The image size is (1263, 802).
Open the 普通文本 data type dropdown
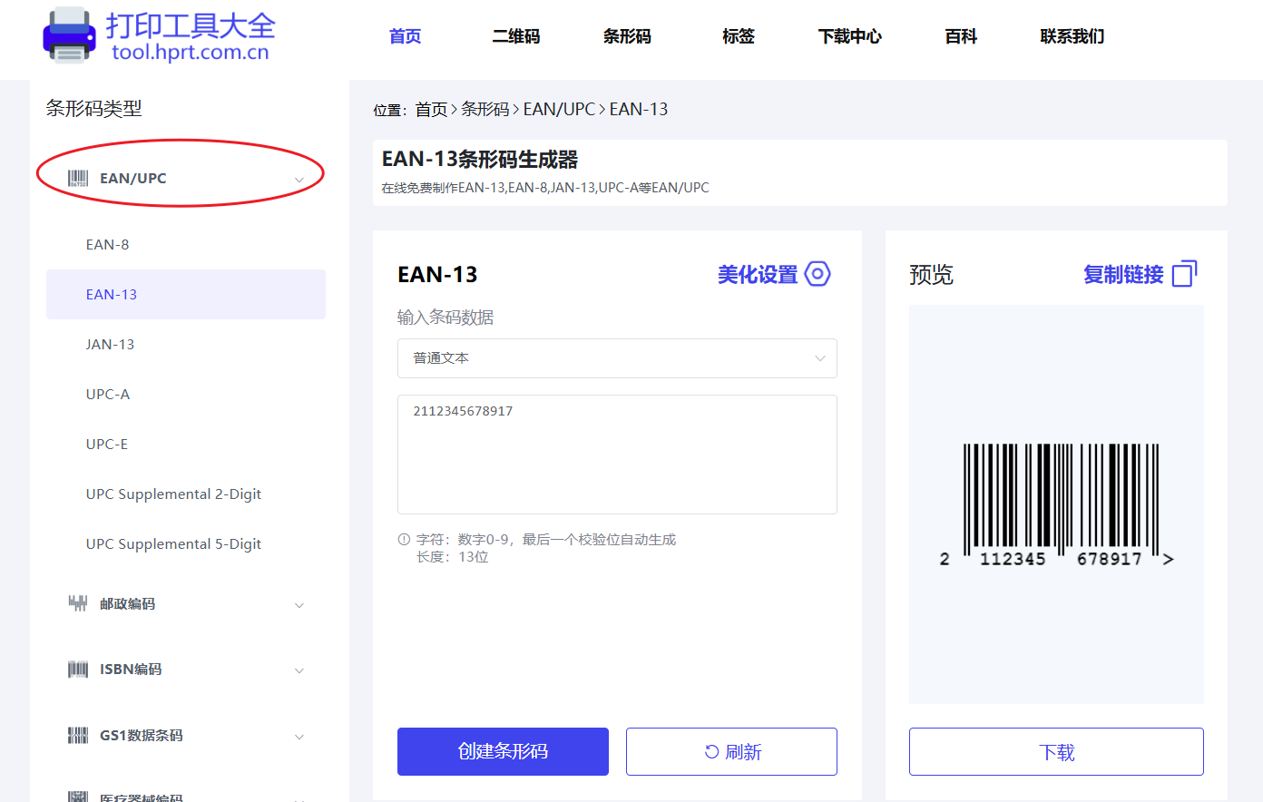coord(617,358)
